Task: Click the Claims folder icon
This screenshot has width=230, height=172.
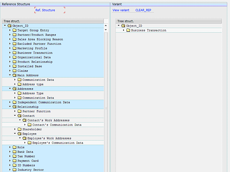Action: coord(15,71)
